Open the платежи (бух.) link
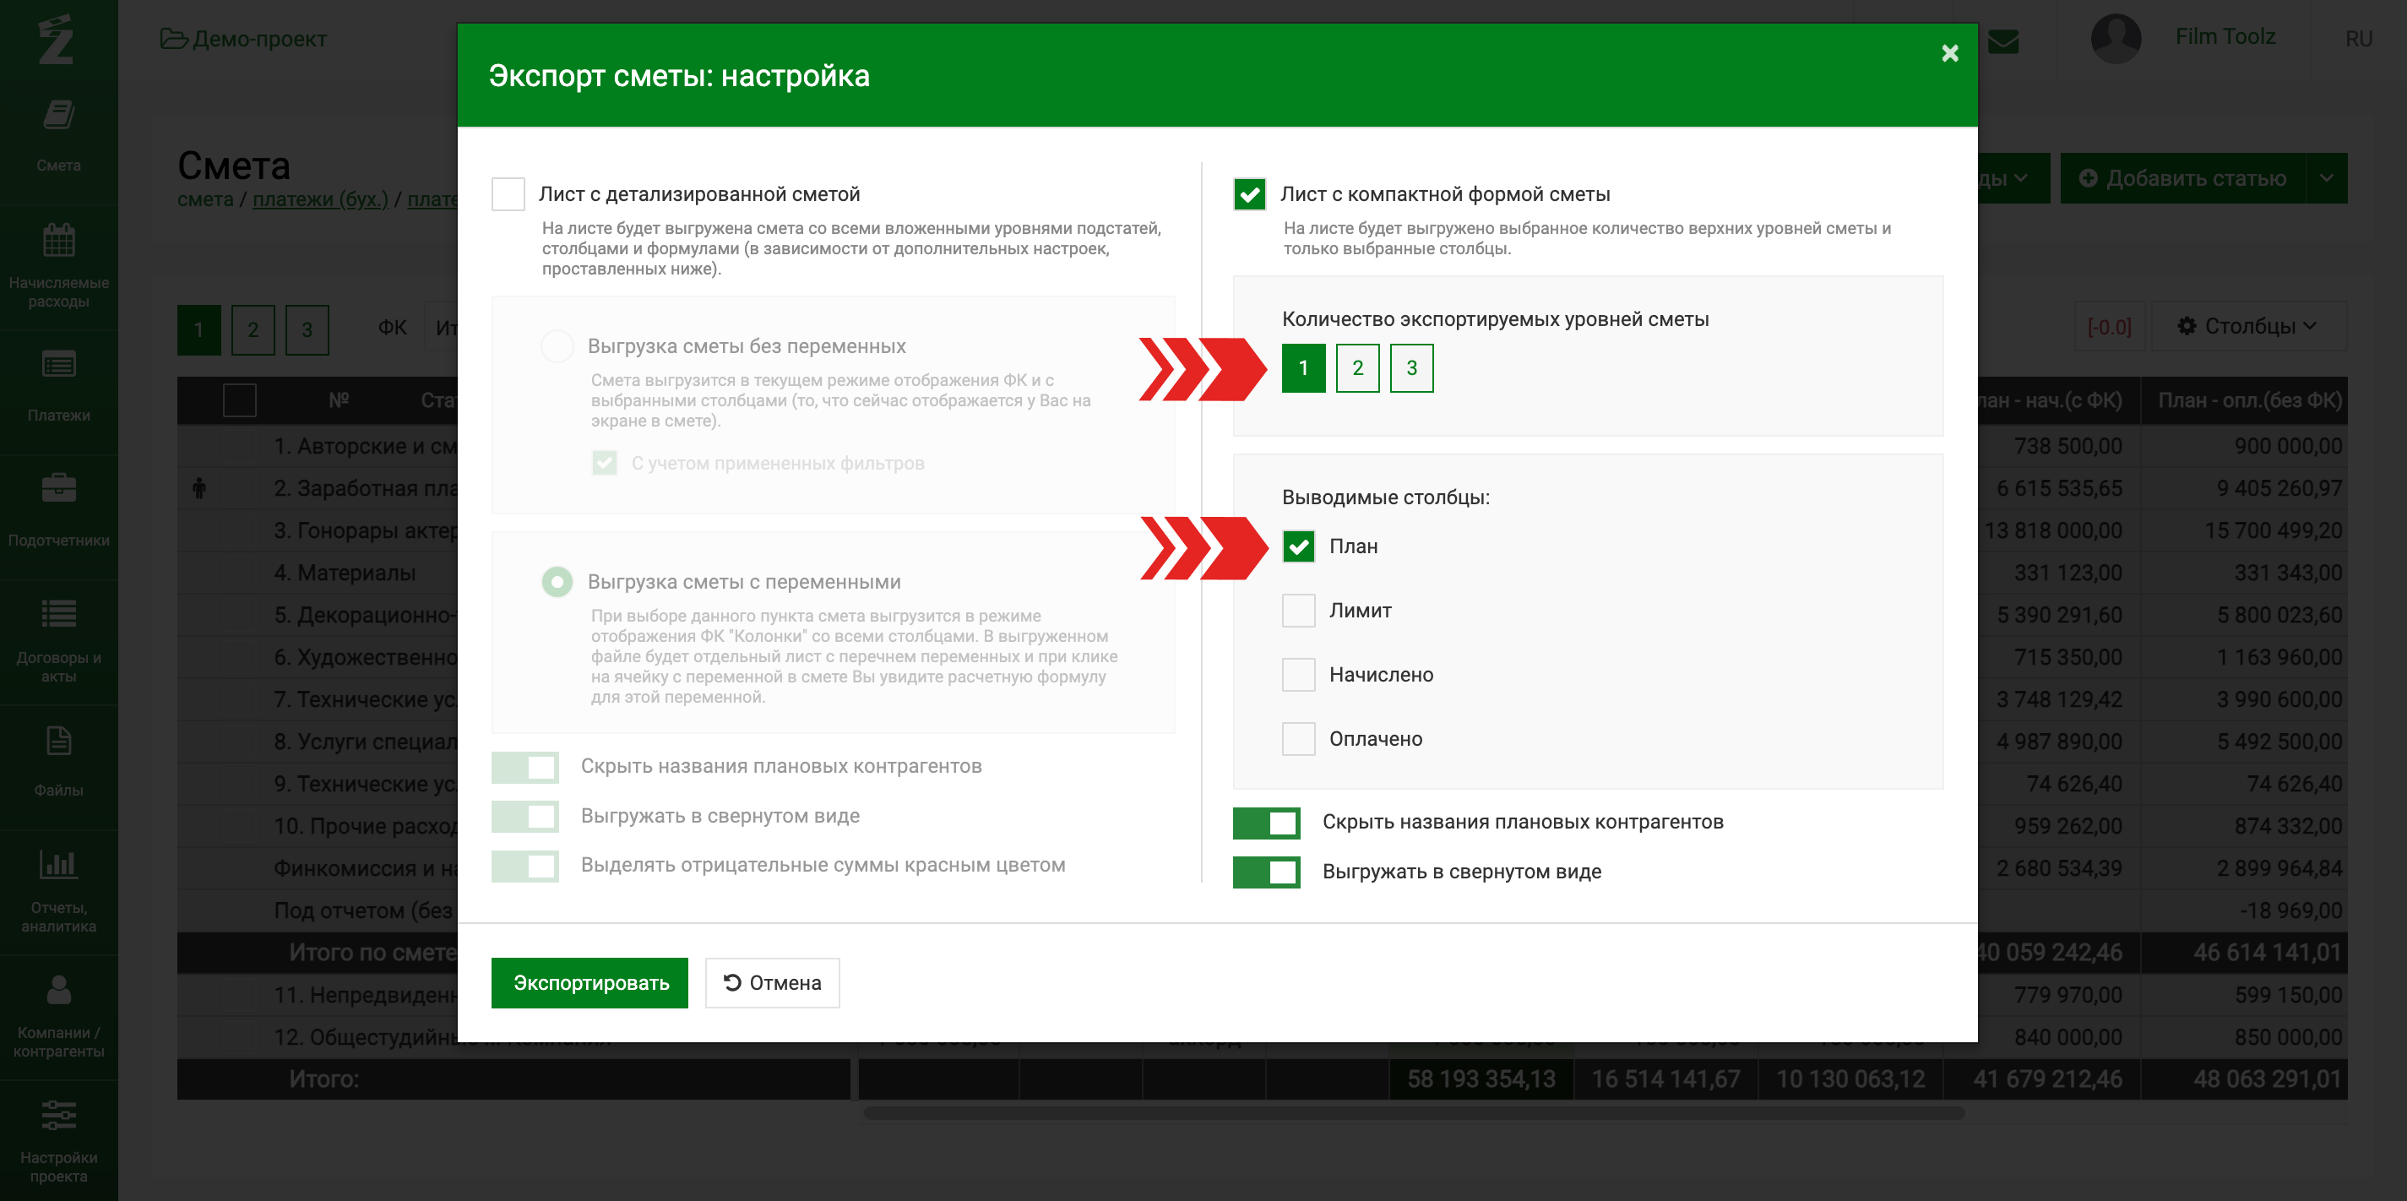Screen dimensions: 2407x1201 point(320,199)
